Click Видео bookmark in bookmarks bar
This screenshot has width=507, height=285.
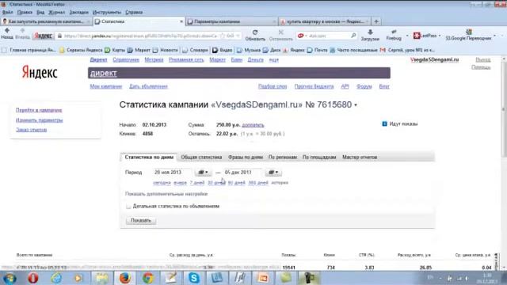click(222, 51)
